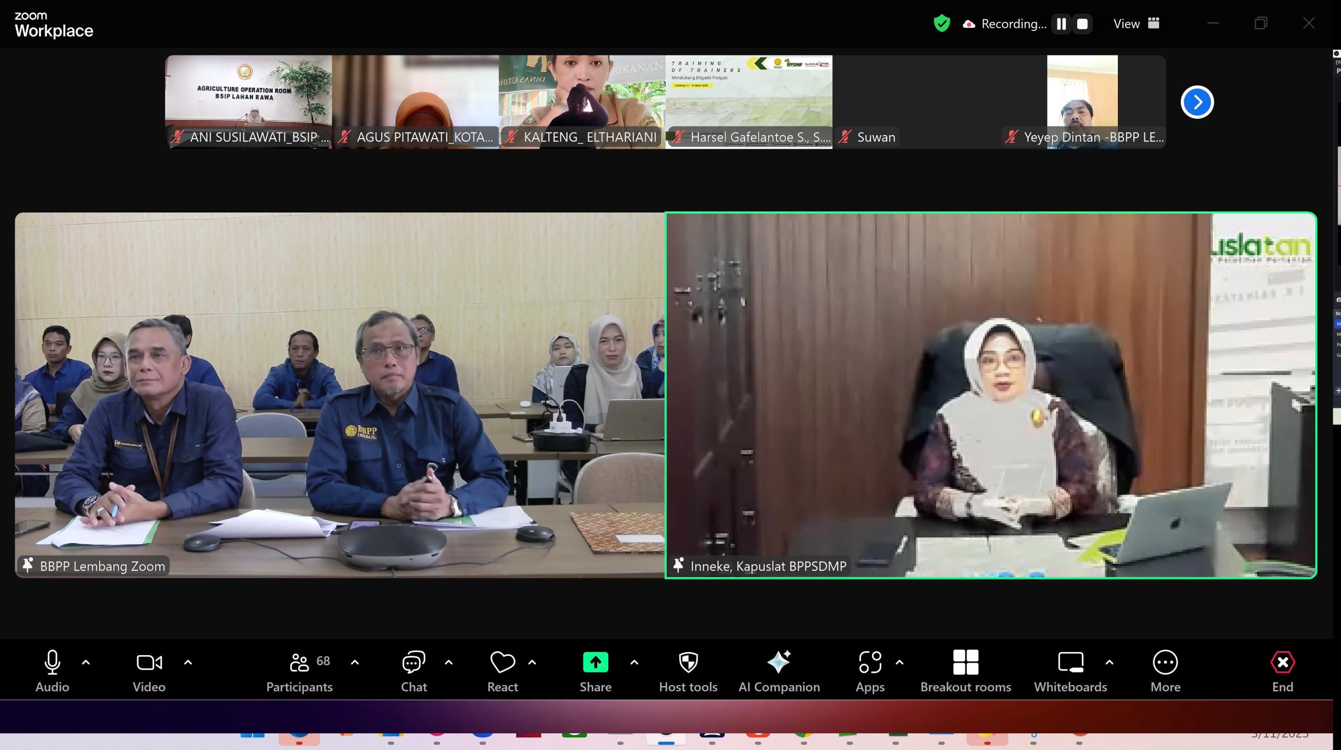Screen dimensions: 1341x750
Task: Toggle camera with Video button
Action: (149, 663)
